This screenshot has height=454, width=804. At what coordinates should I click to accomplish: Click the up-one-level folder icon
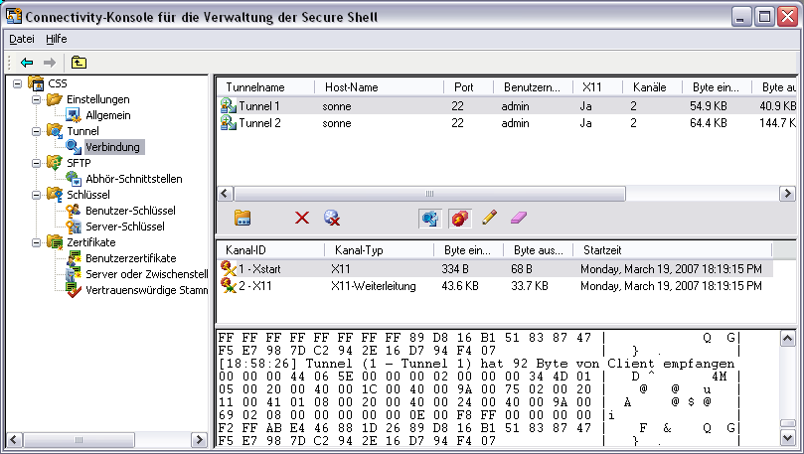coord(79,62)
